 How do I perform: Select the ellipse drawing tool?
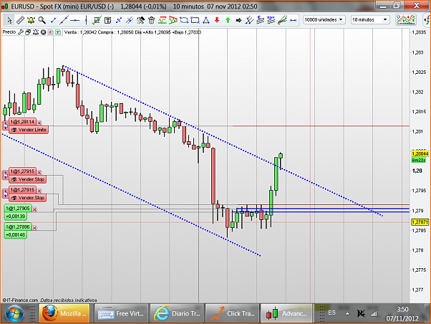[x=183, y=20]
